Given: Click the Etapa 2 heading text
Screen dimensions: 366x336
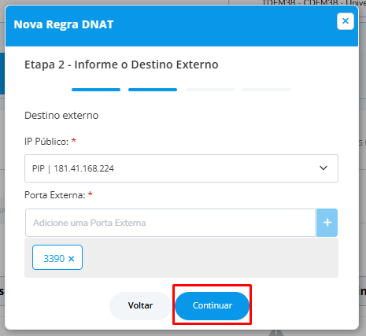Looking at the screenshot, I should (121, 65).
